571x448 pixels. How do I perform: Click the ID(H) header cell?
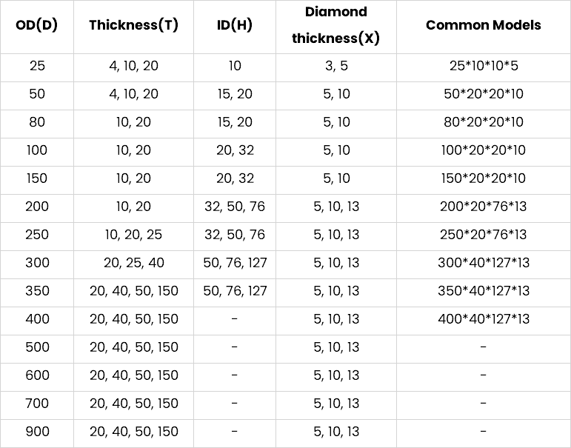tap(235, 24)
